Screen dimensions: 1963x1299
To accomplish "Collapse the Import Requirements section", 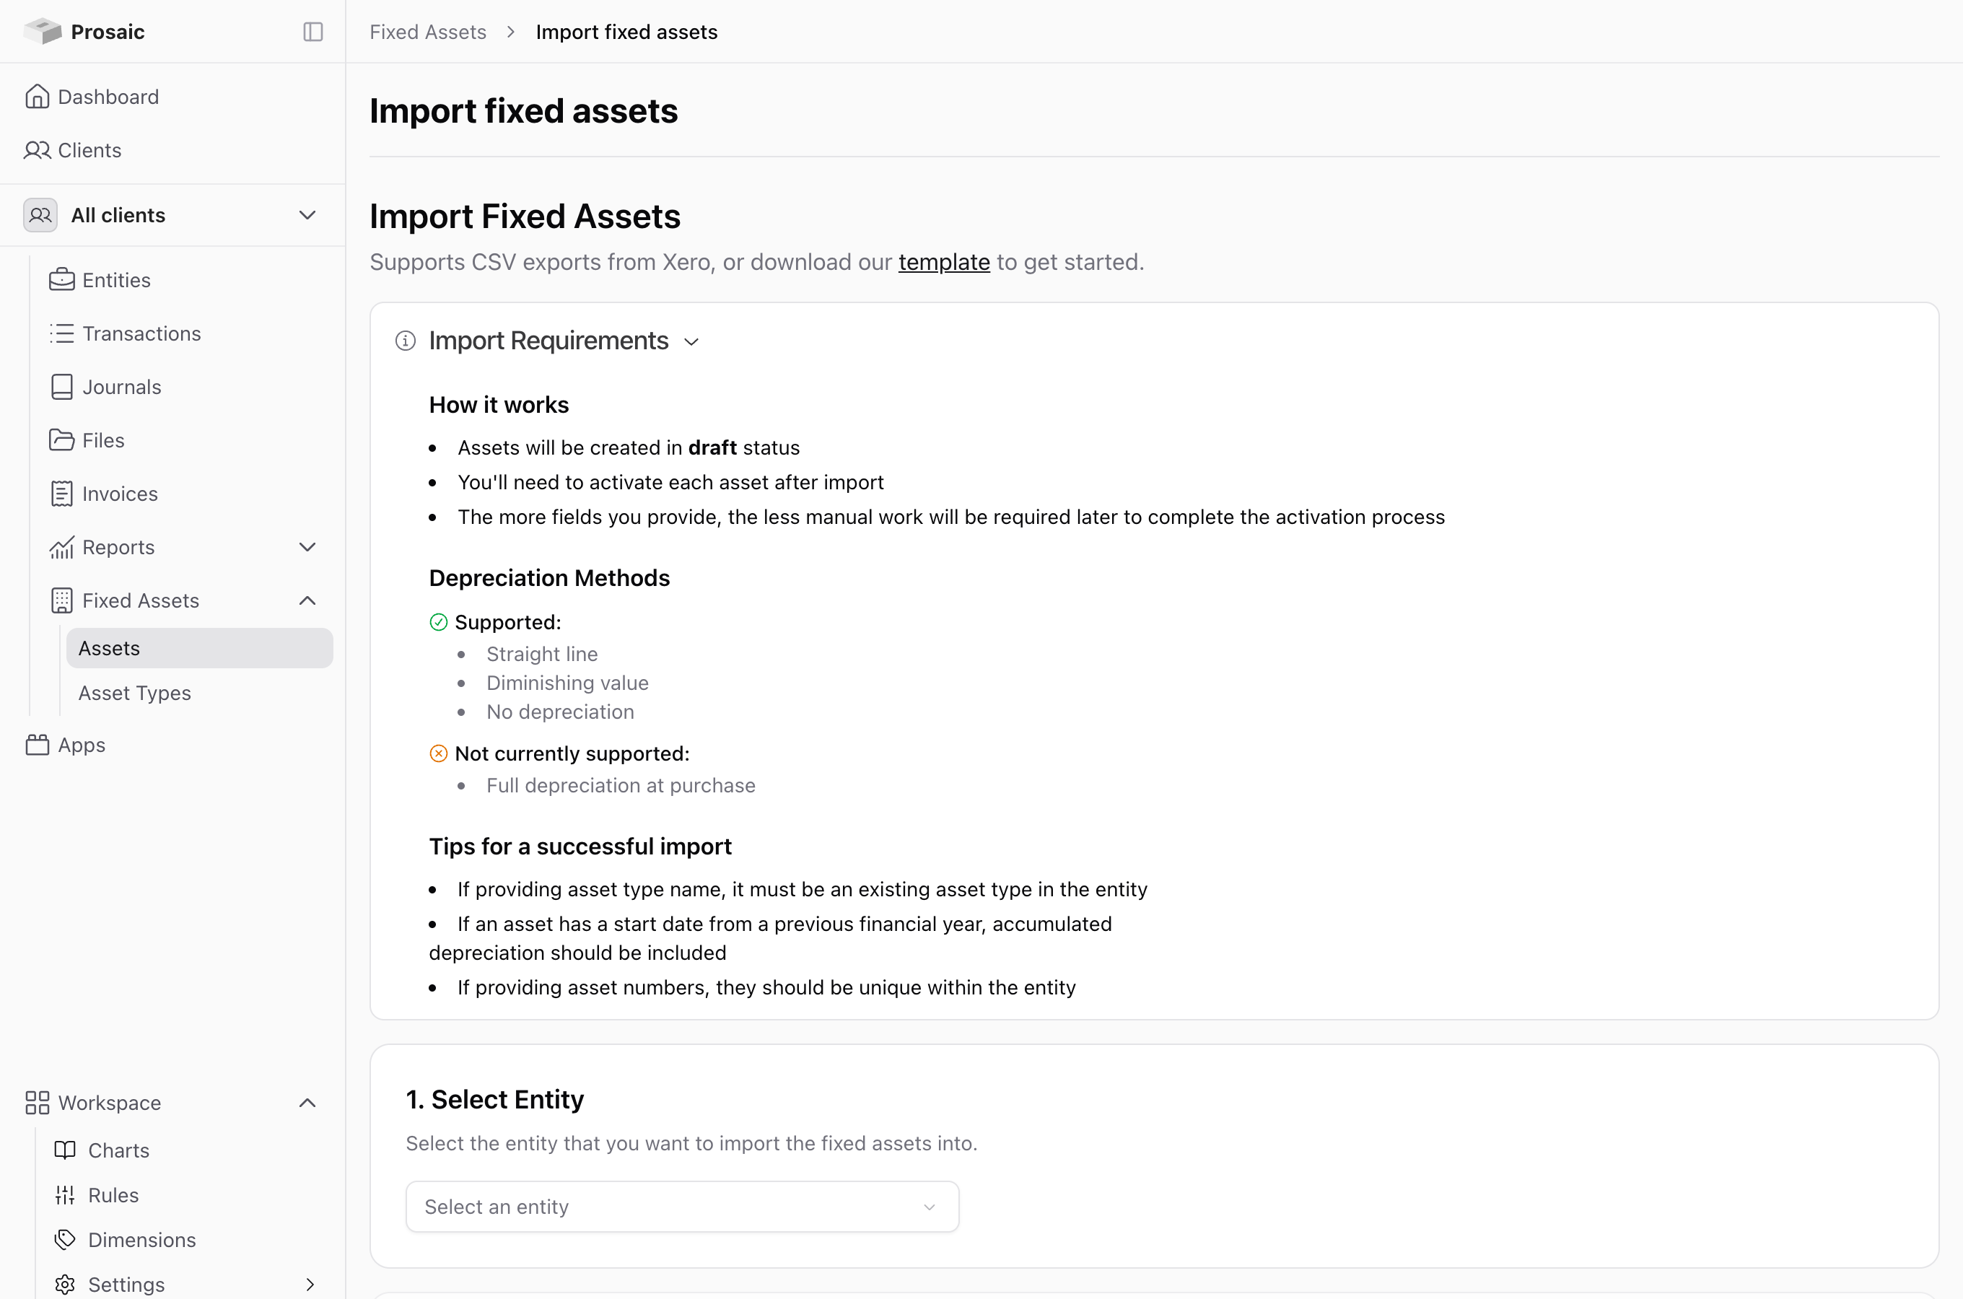I will coord(691,341).
